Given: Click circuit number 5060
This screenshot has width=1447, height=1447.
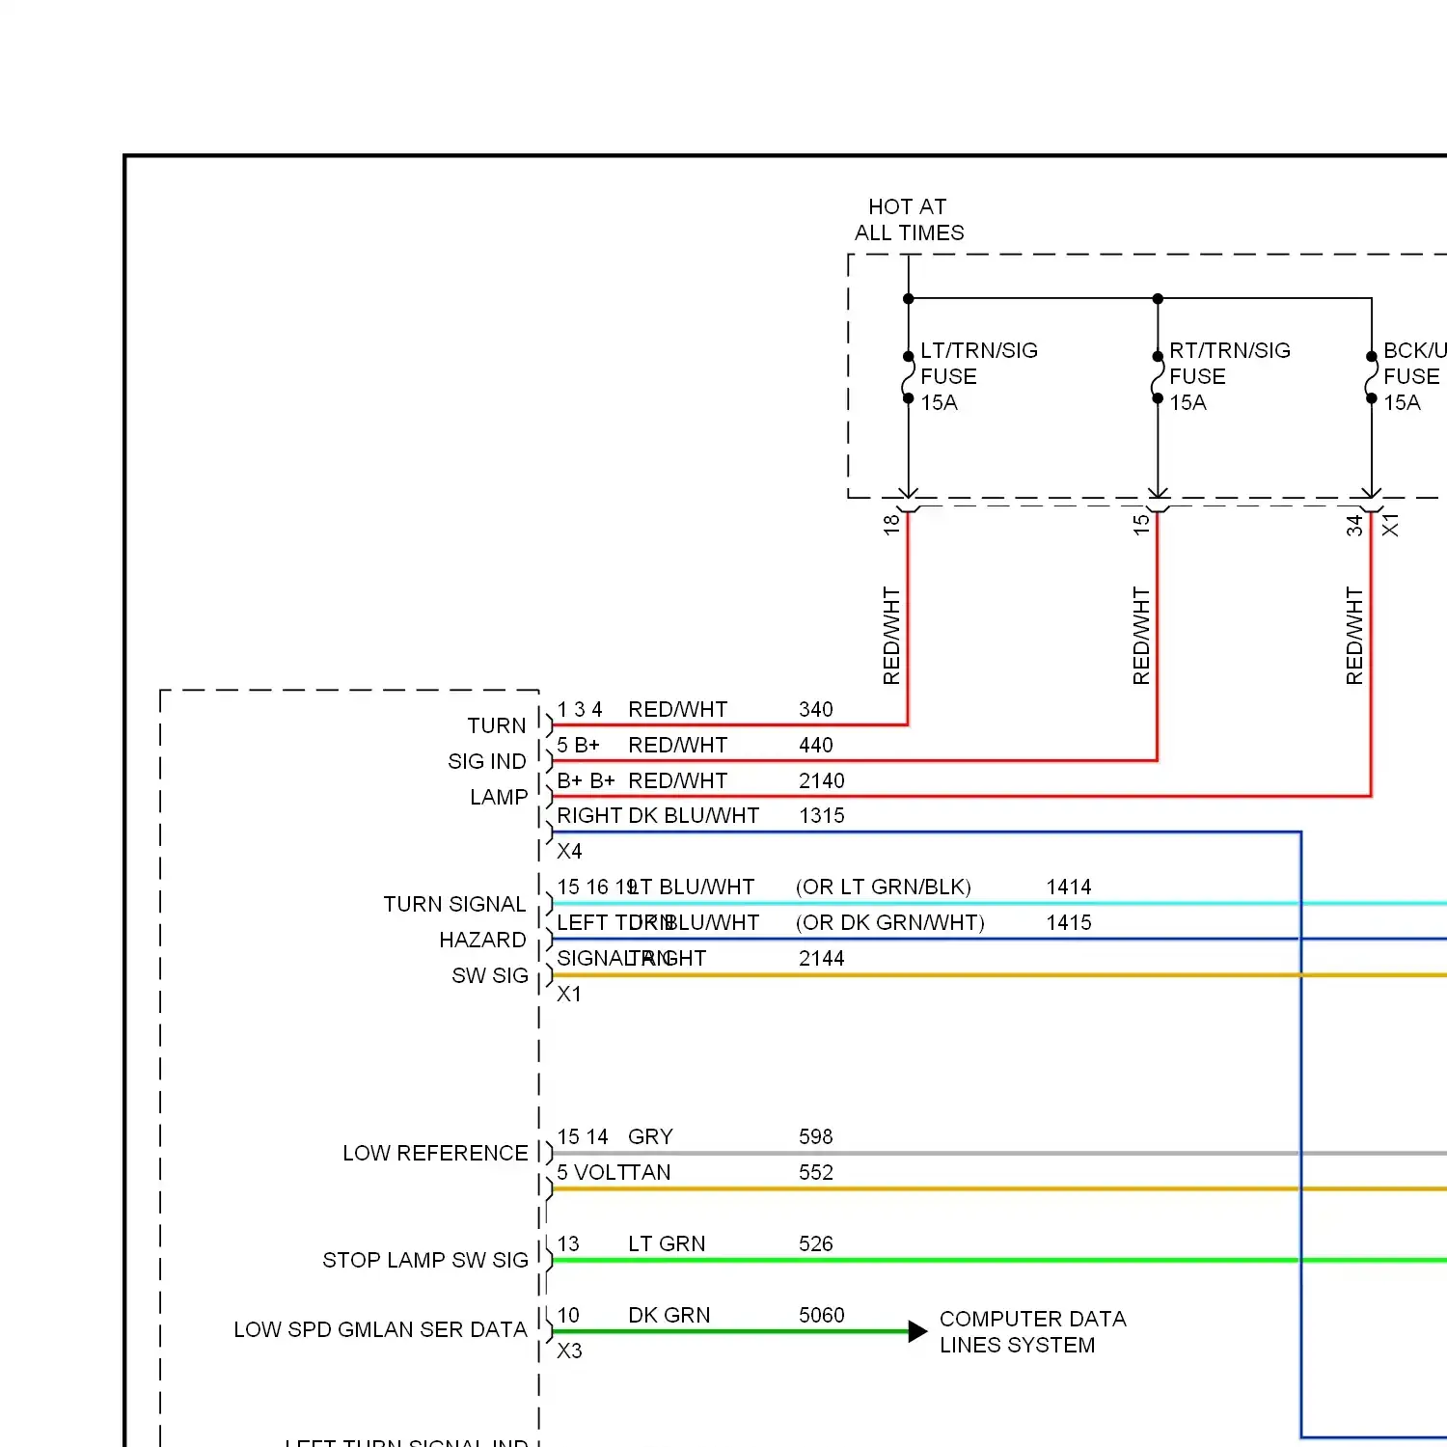Looking at the screenshot, I should pyautogui.click(x=822, y=1315).
